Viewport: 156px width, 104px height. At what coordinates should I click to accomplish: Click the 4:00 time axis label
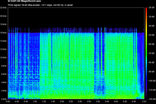tap(116, 101)
